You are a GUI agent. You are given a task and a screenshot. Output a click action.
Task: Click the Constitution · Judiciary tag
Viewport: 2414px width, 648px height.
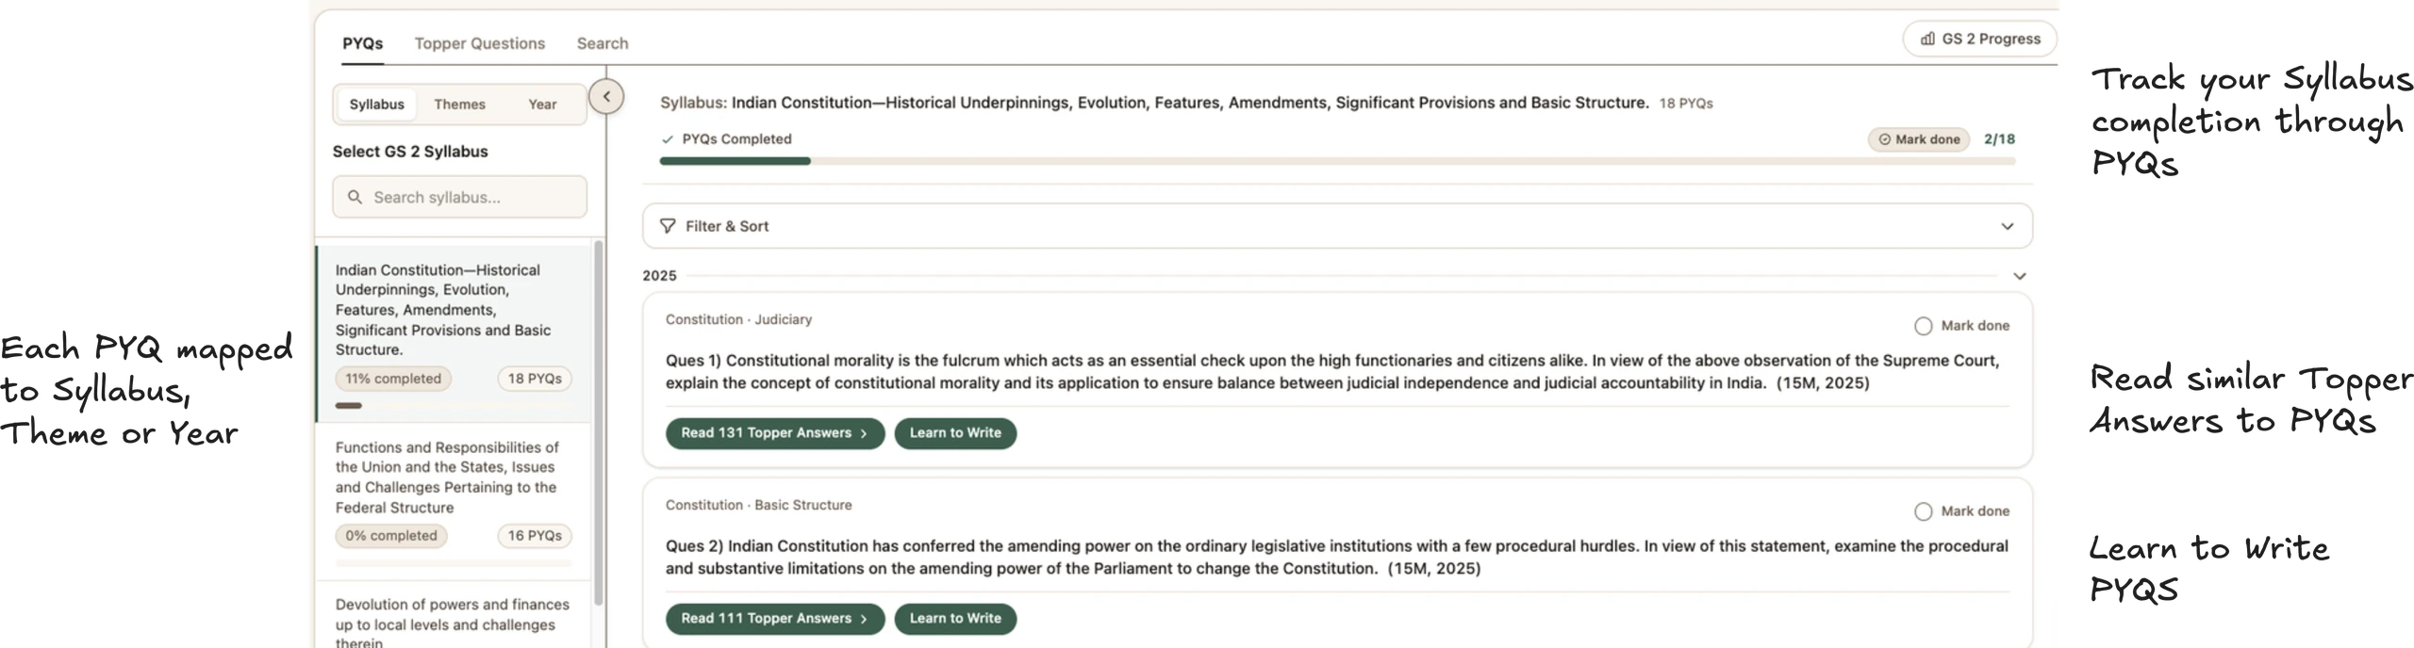coord(738,320)
